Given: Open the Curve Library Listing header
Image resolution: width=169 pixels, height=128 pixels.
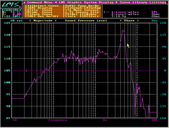Looking at the screenshot, I should point(142,2).
